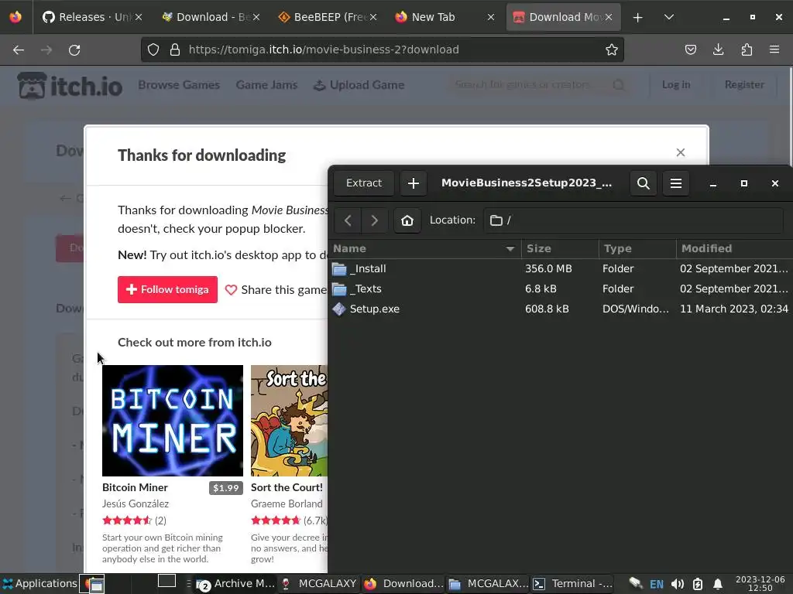Select the _Install folder row

pyautogui.click(x=561, y=268)
